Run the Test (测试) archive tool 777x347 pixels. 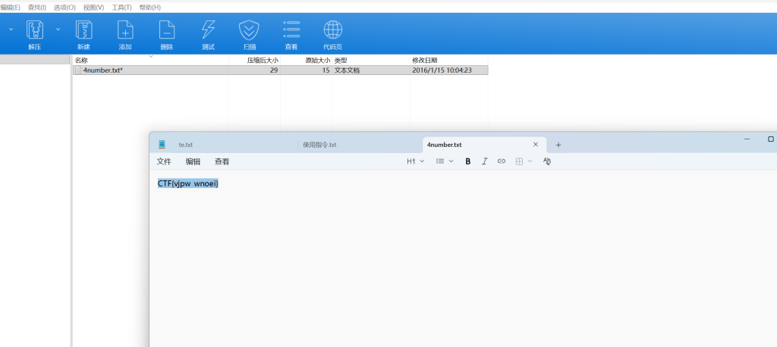pyautogui.click(x=208, y=31)
